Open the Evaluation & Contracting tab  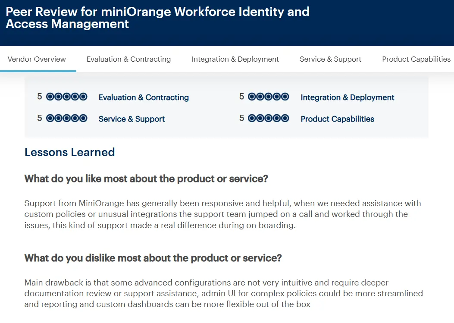coord(128,59)
